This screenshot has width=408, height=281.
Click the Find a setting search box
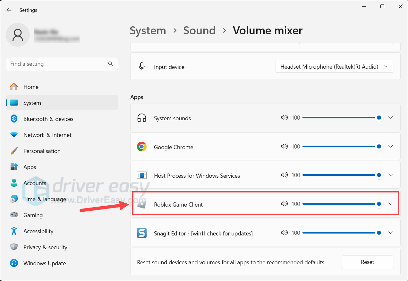coord(62,64)
